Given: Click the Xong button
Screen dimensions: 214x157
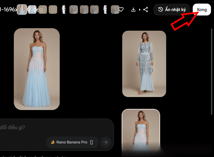Looking at the screenshot, I should coord(202,10).
